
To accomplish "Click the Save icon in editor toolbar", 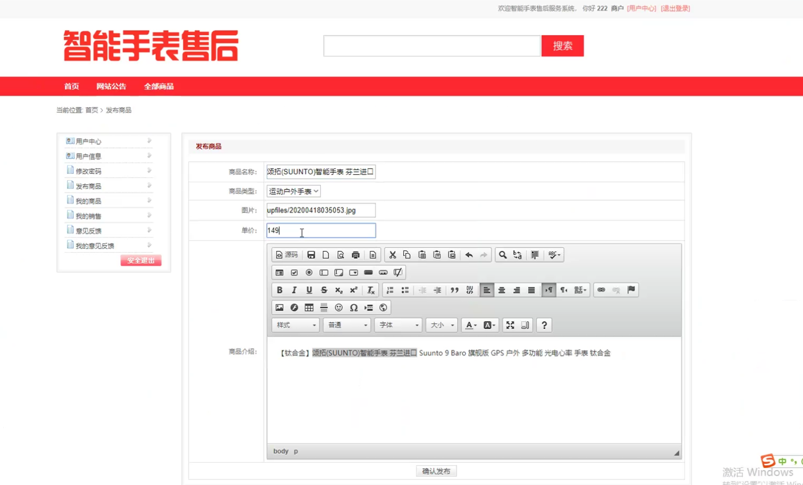I will 311,255.
